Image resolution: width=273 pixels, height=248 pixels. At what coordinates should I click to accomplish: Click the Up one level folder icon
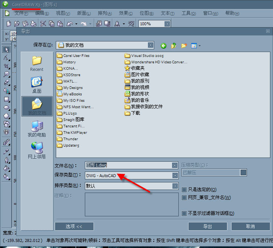click(x=173, y=46)
